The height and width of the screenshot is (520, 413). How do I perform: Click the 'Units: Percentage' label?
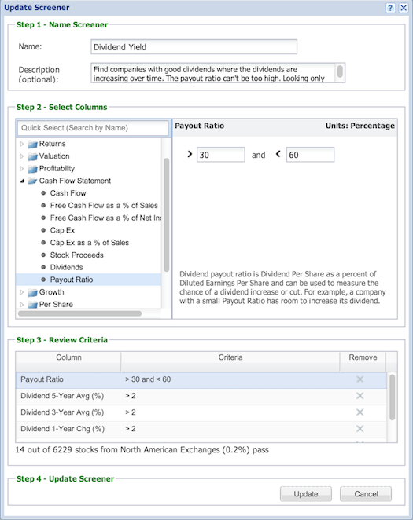(x=360, y=126)
